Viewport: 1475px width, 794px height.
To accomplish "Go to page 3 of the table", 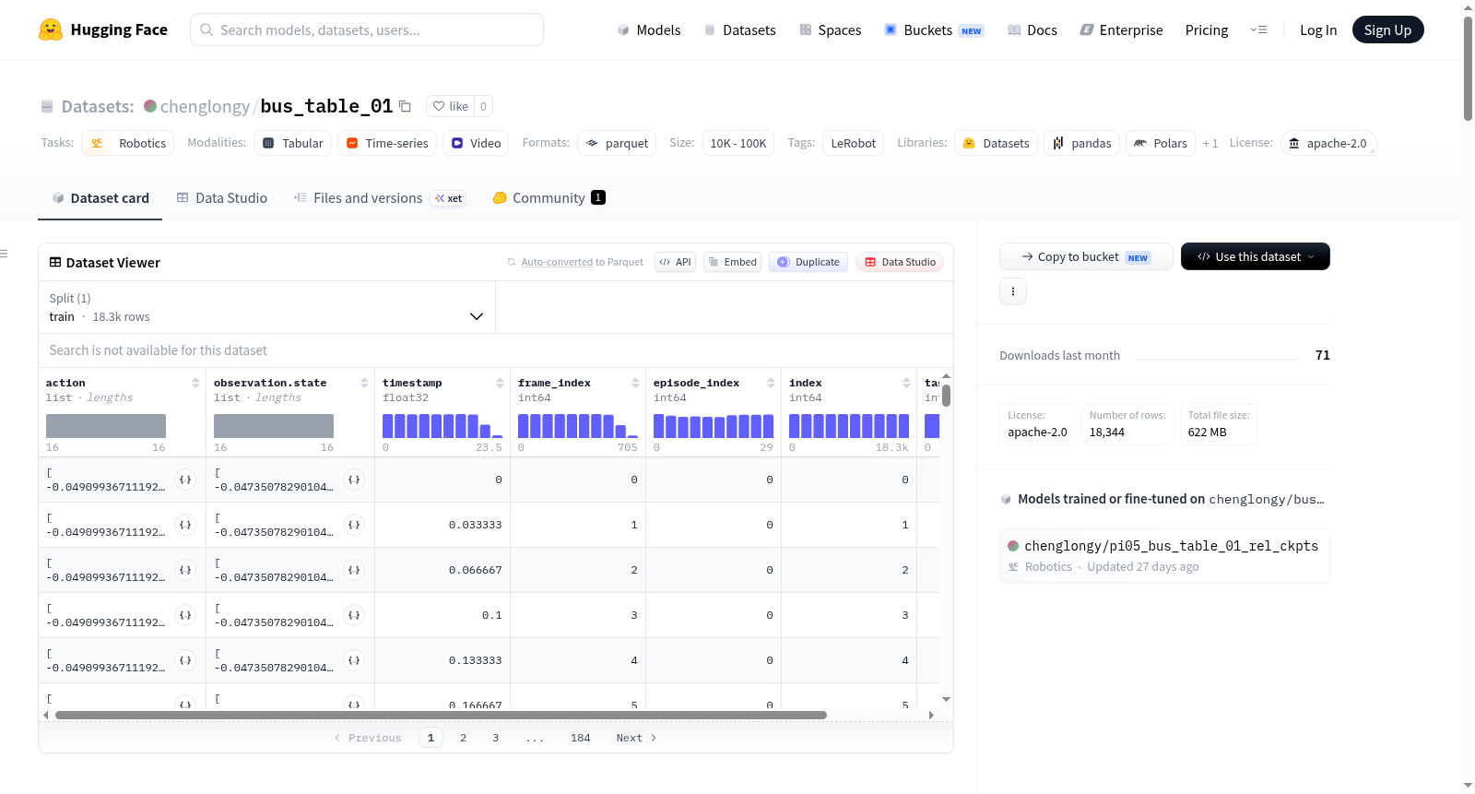I will point(496,738).
